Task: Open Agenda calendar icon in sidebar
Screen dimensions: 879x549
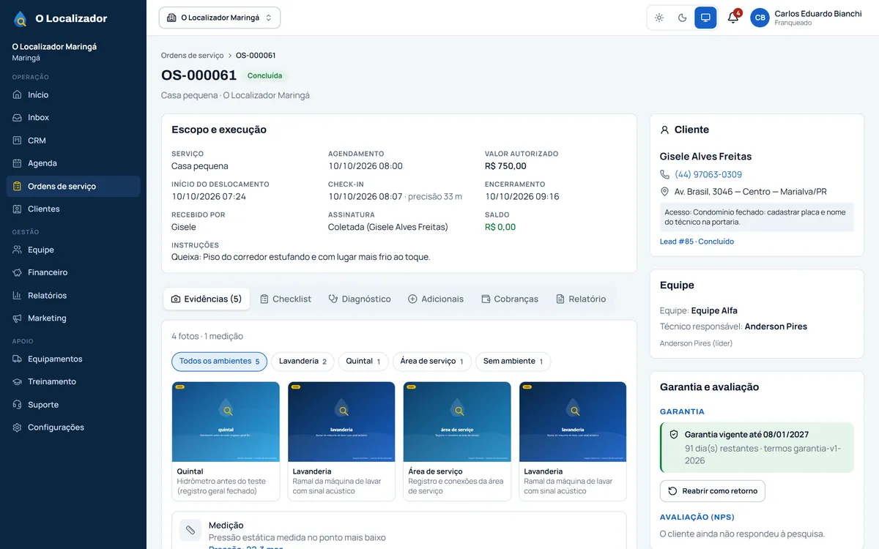Action: click(x=18, y=163)
